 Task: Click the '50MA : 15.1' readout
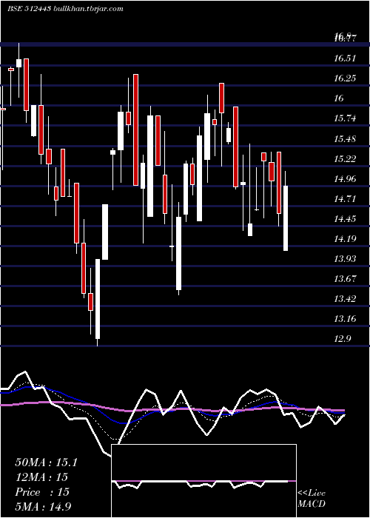46,462
